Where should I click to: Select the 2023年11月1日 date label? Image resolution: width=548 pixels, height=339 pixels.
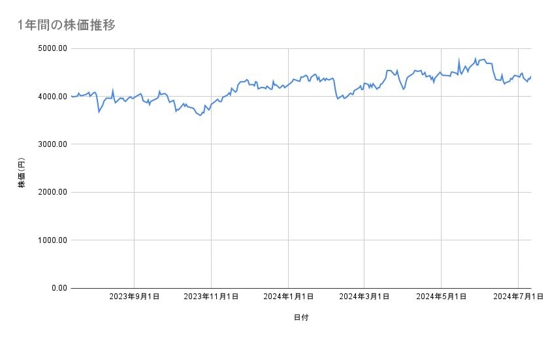tap(211, 297)
